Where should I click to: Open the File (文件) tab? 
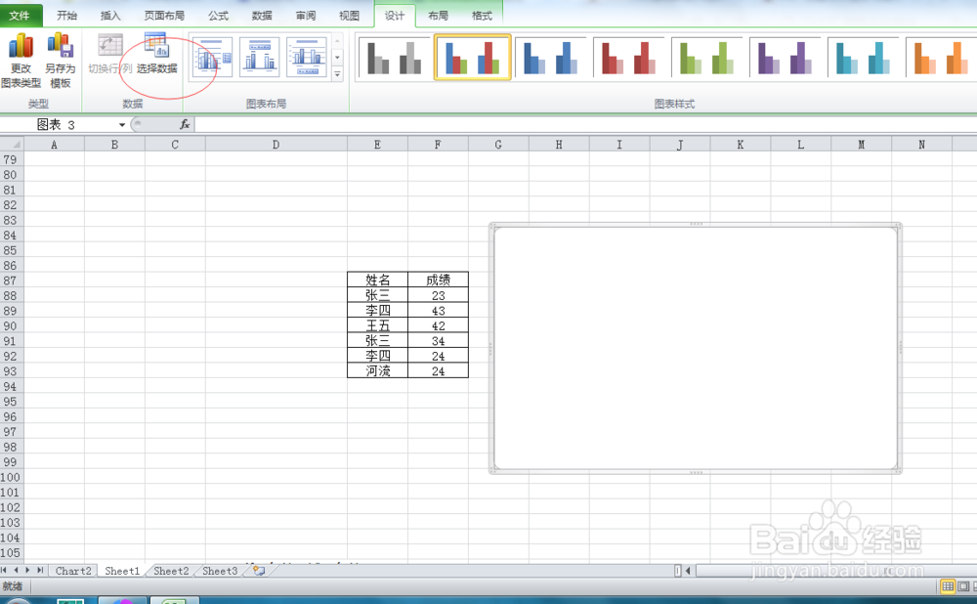coord(21,16)
